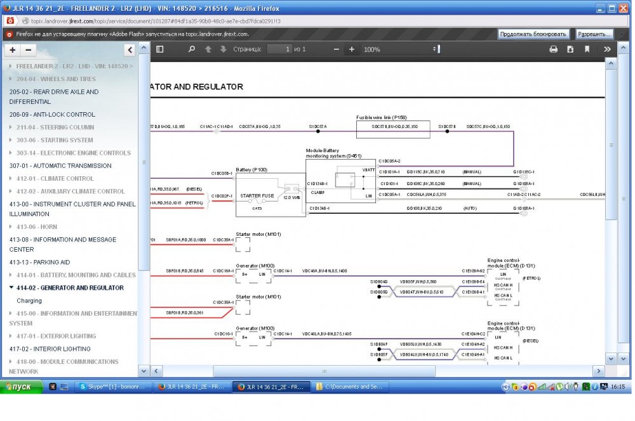Go to previous page arrow
This screenshot has width=635, height=421.
tap(208, 49)
